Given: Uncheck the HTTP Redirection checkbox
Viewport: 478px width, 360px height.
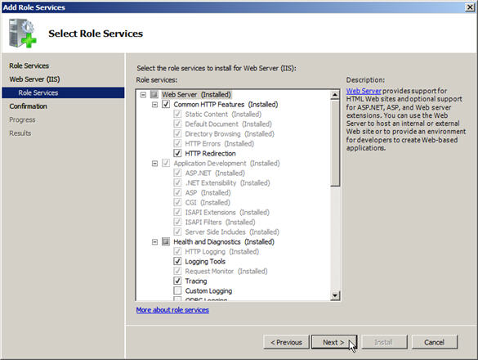Looking at the screenshot, I should (177, 153).
